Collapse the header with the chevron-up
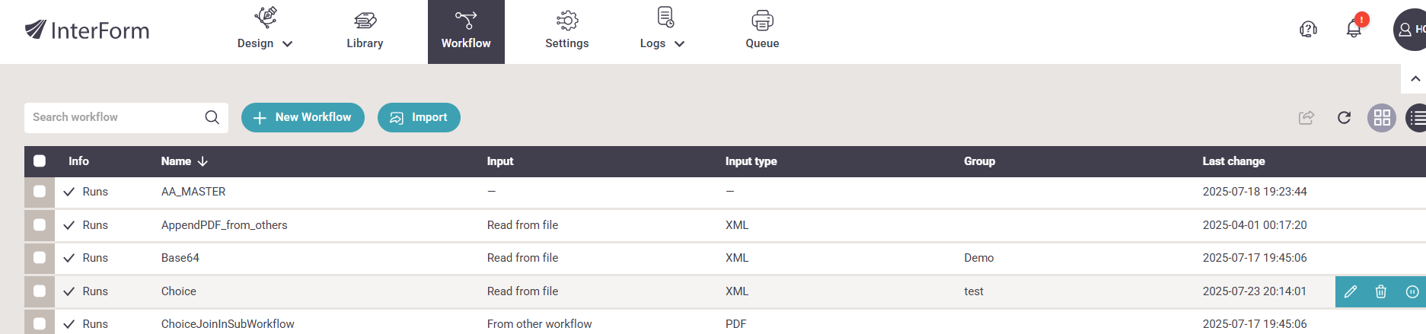 coord(1415,78)
